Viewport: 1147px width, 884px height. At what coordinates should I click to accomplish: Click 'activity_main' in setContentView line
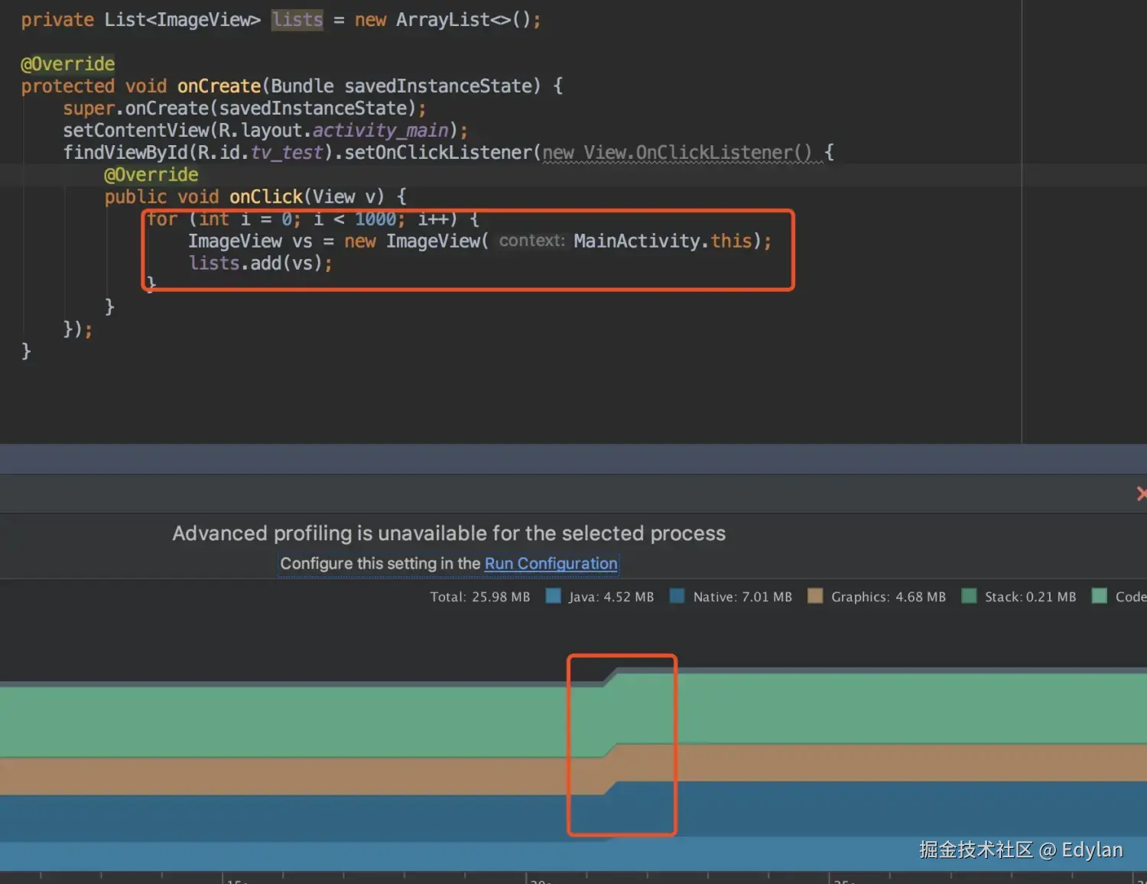[380, 130]
